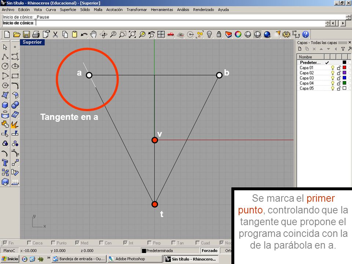This screenshot has height=264, width=352.
Task: Open the Curva menu
Action: [x=51, y=10]
